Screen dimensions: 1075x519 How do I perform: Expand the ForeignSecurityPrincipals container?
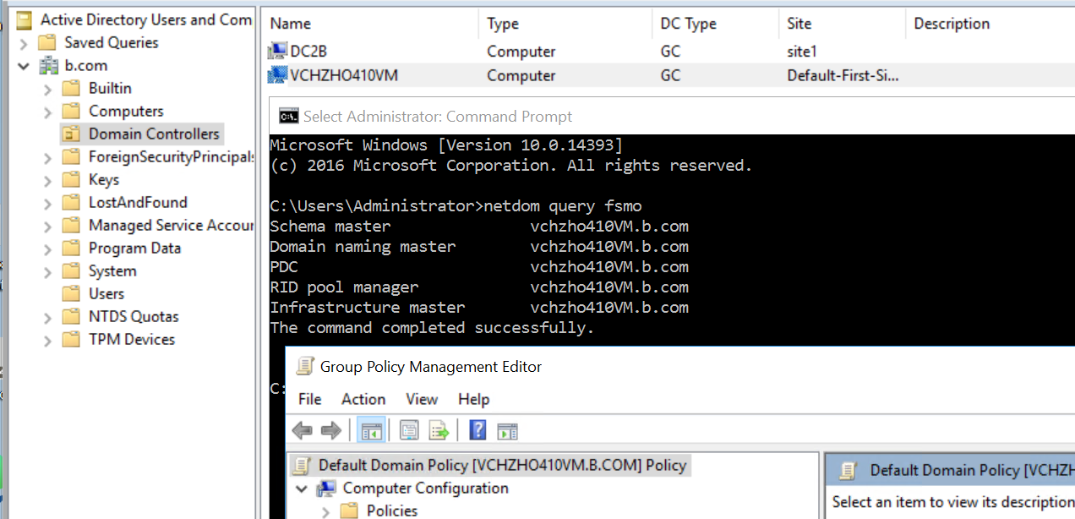48,157
